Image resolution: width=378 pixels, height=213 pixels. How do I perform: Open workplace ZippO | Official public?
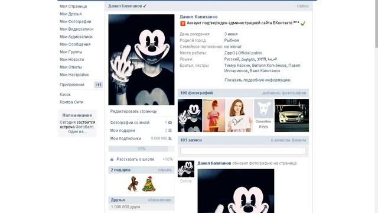[243, 53]
